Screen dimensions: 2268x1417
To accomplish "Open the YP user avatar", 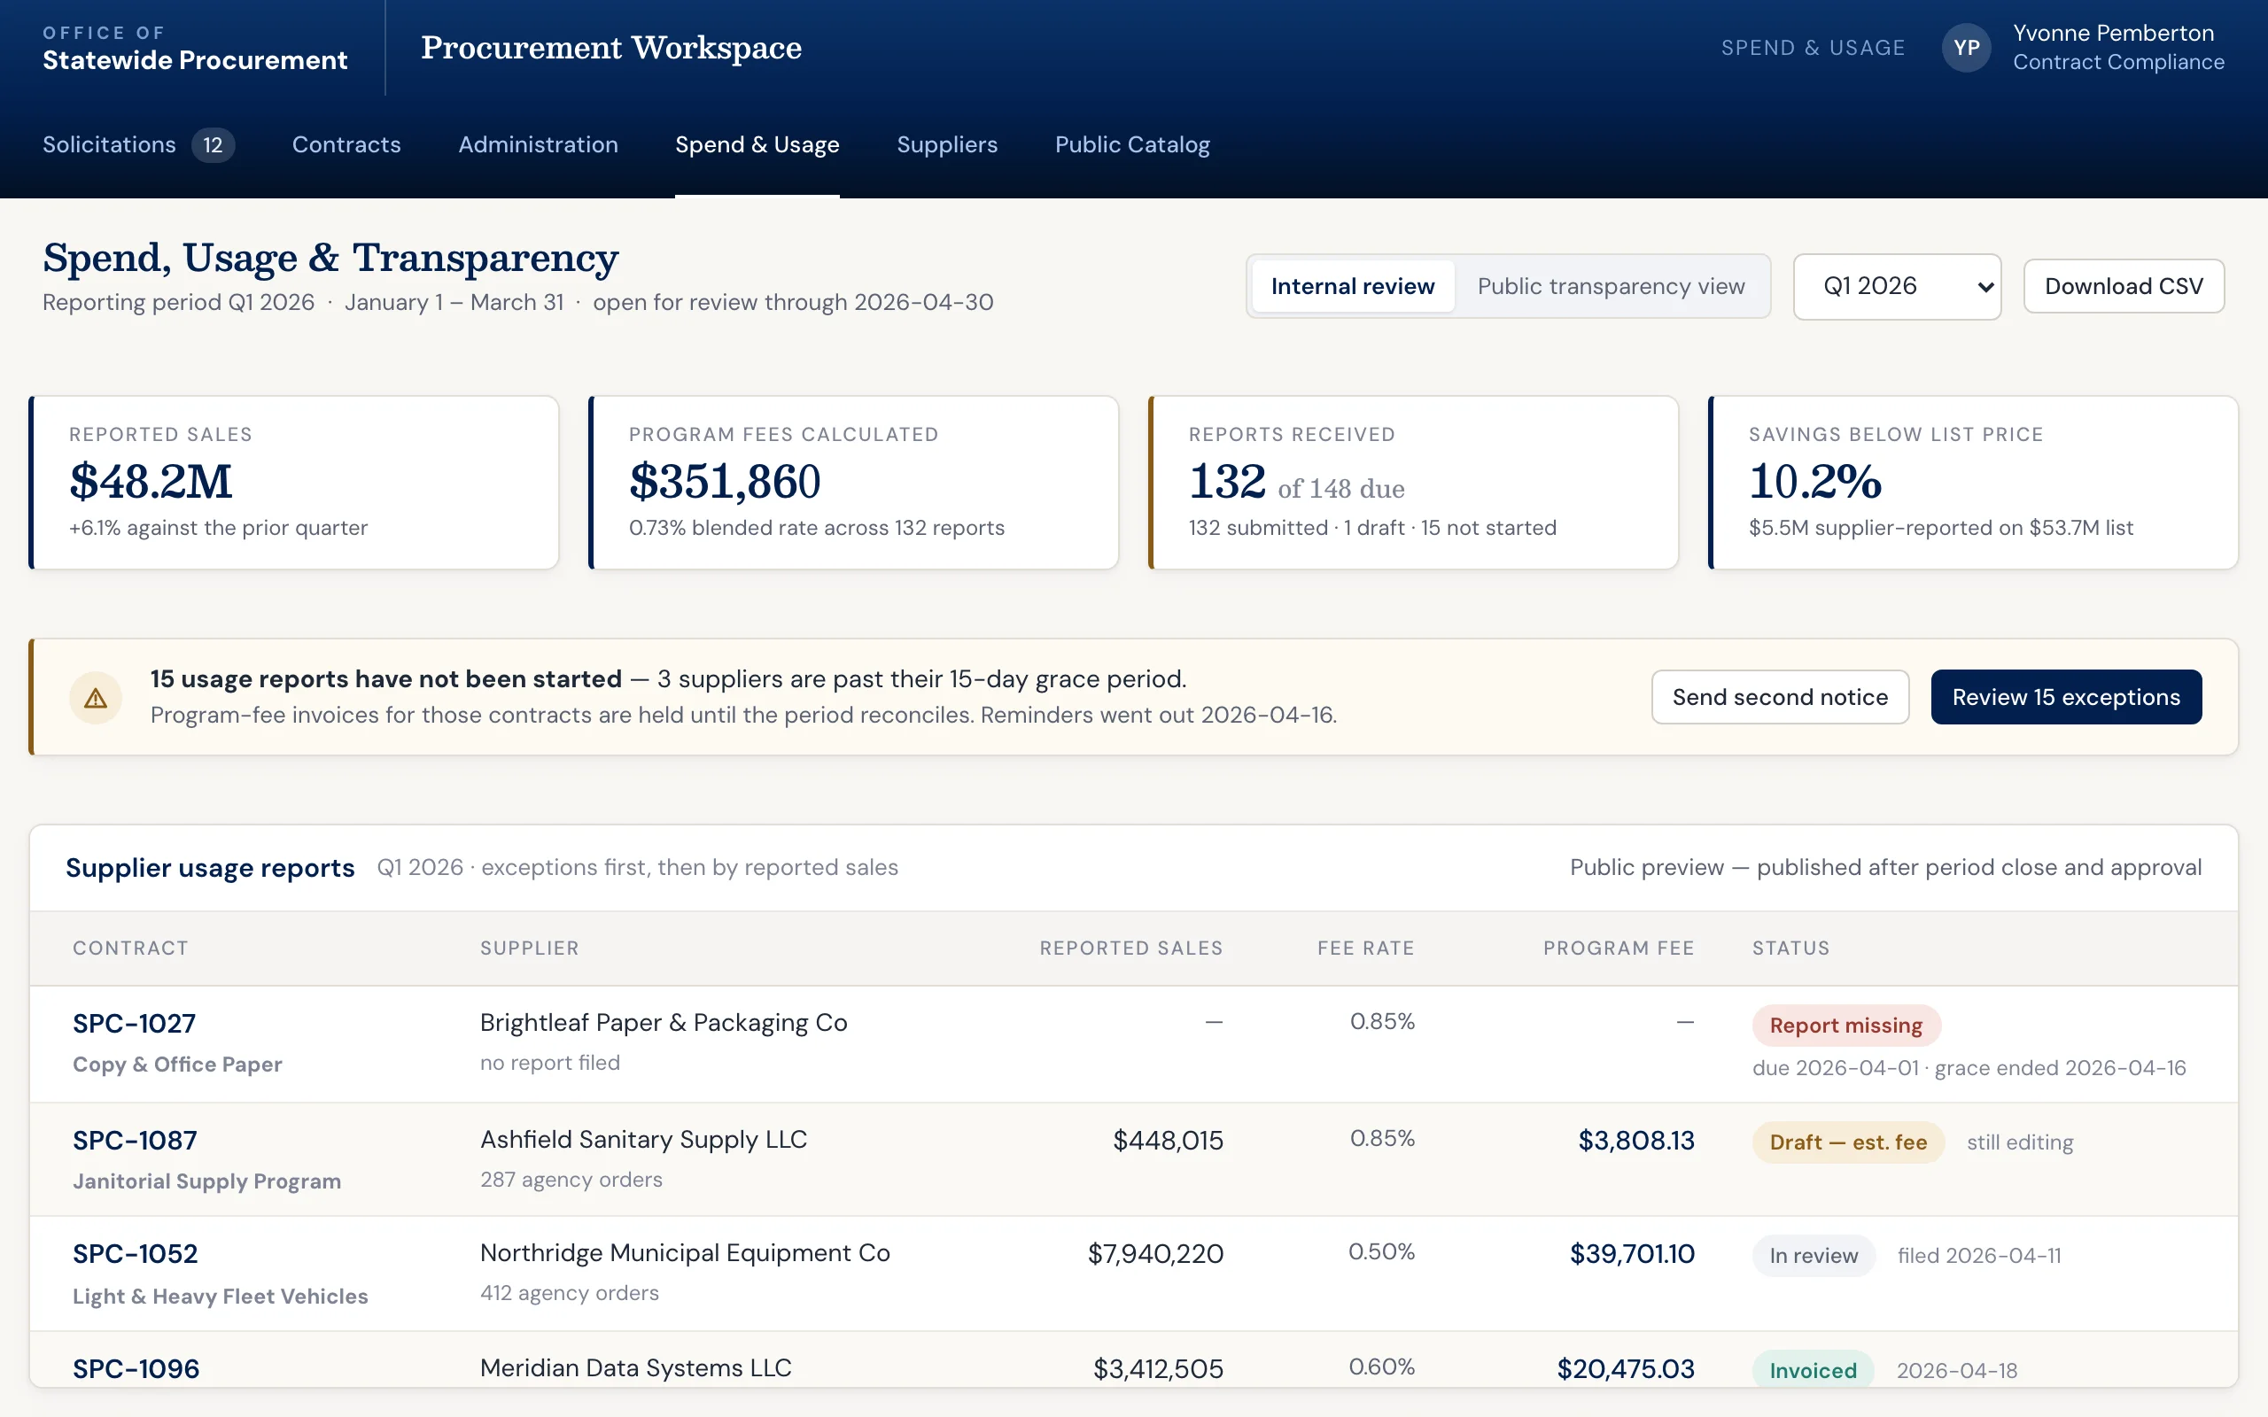I will 1966,48.
